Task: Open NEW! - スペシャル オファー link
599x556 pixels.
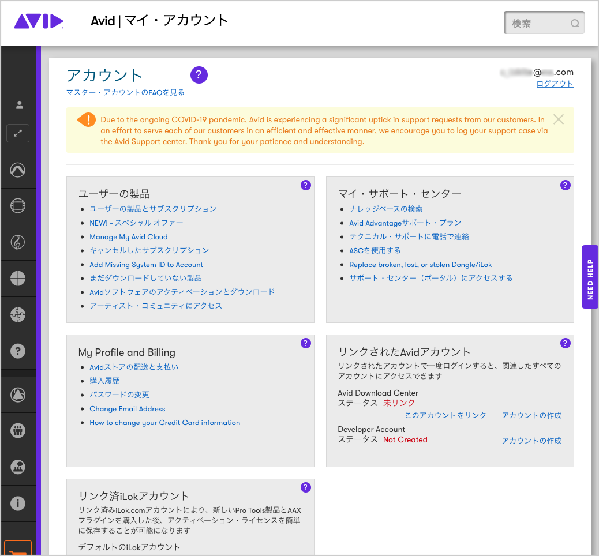Action: [x=136, y=223]
